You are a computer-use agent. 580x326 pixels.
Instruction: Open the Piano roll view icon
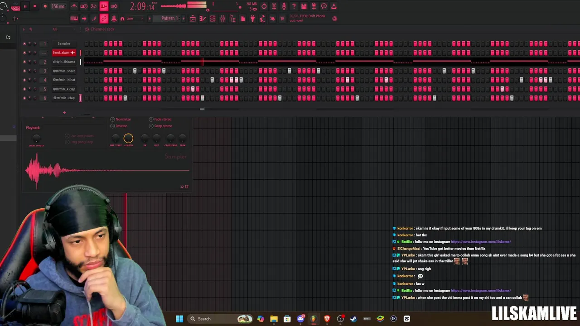pos(203,19)
